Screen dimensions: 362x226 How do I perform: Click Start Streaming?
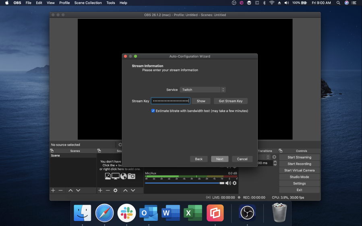tap(300, 157)
